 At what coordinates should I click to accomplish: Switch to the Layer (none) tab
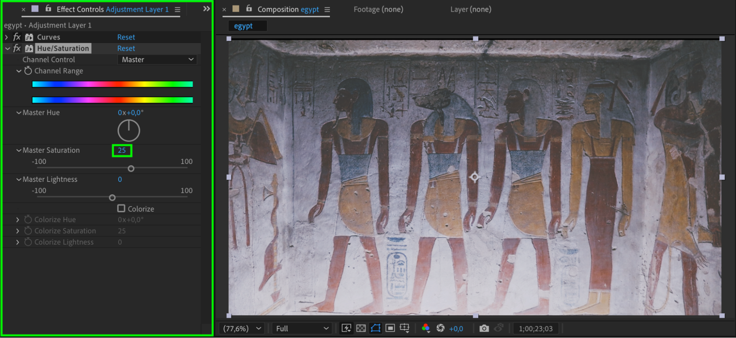click(x=471, y=9)
